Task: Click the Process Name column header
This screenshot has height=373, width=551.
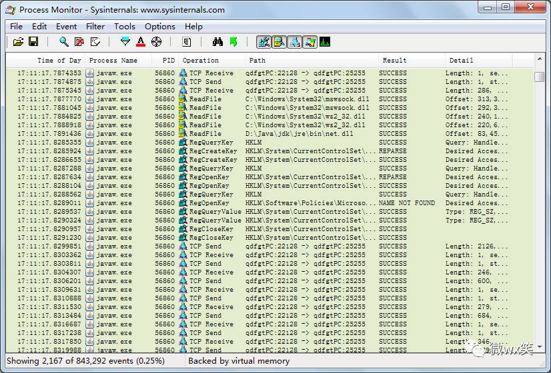Action: [x=119, y=61]
